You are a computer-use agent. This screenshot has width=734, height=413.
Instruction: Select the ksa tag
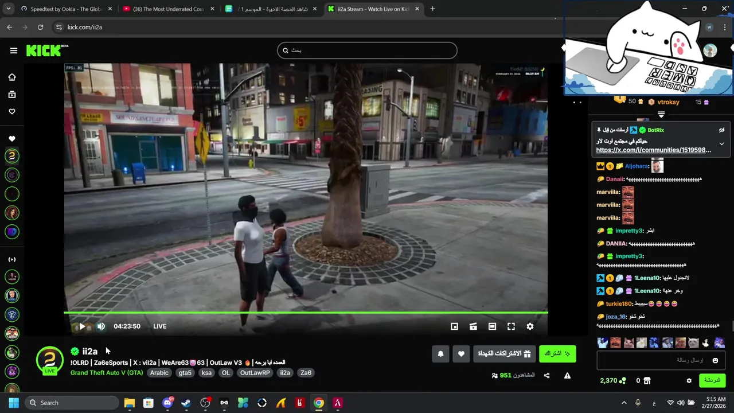click(206, 373)
